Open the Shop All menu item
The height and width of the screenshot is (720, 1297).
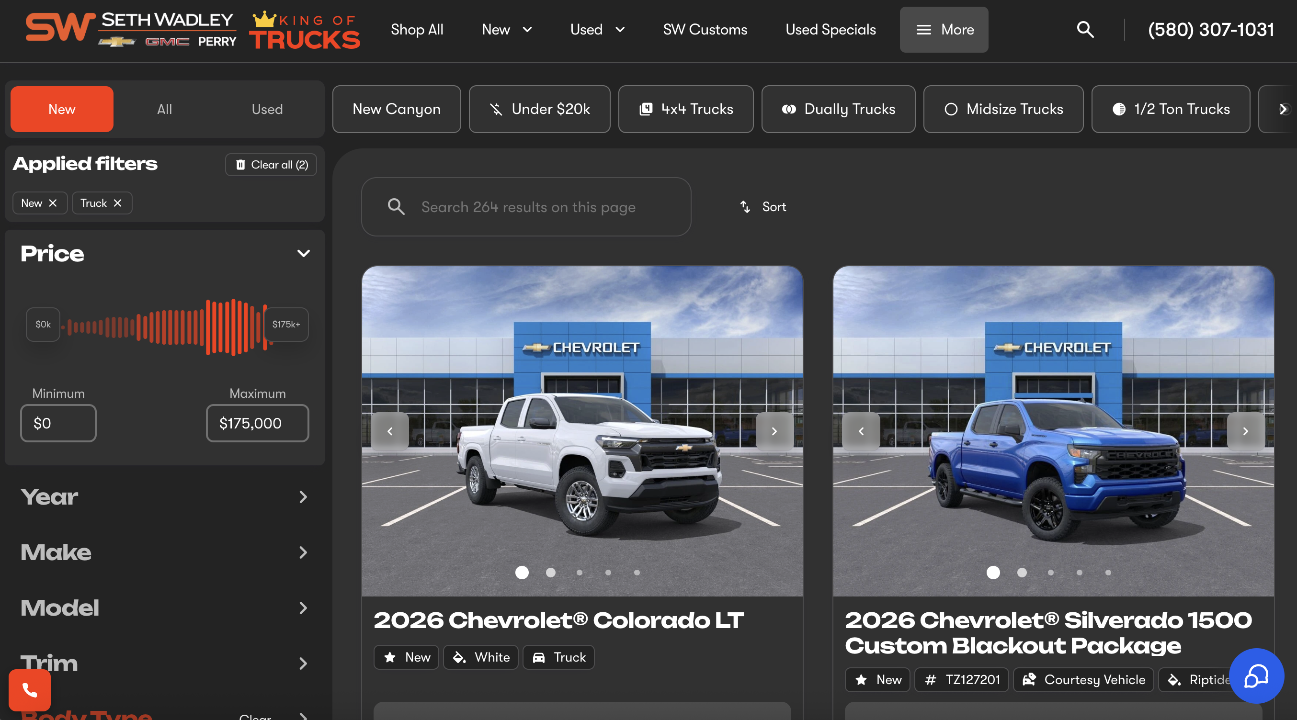[x=417, y=30]
